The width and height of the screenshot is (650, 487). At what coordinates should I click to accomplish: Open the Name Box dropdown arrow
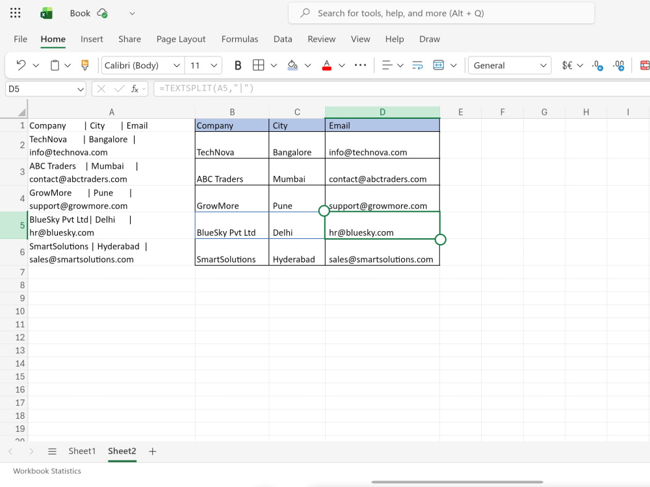pos(80,89)
